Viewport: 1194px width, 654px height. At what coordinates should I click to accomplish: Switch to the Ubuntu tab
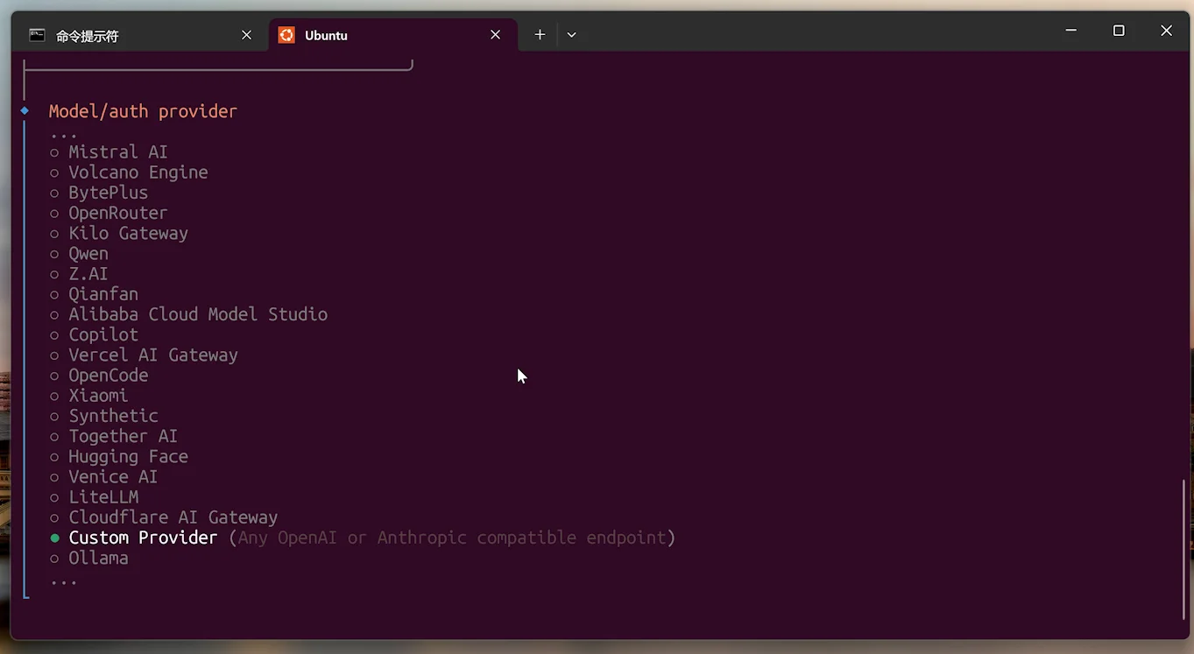click(x=392, y=35)
